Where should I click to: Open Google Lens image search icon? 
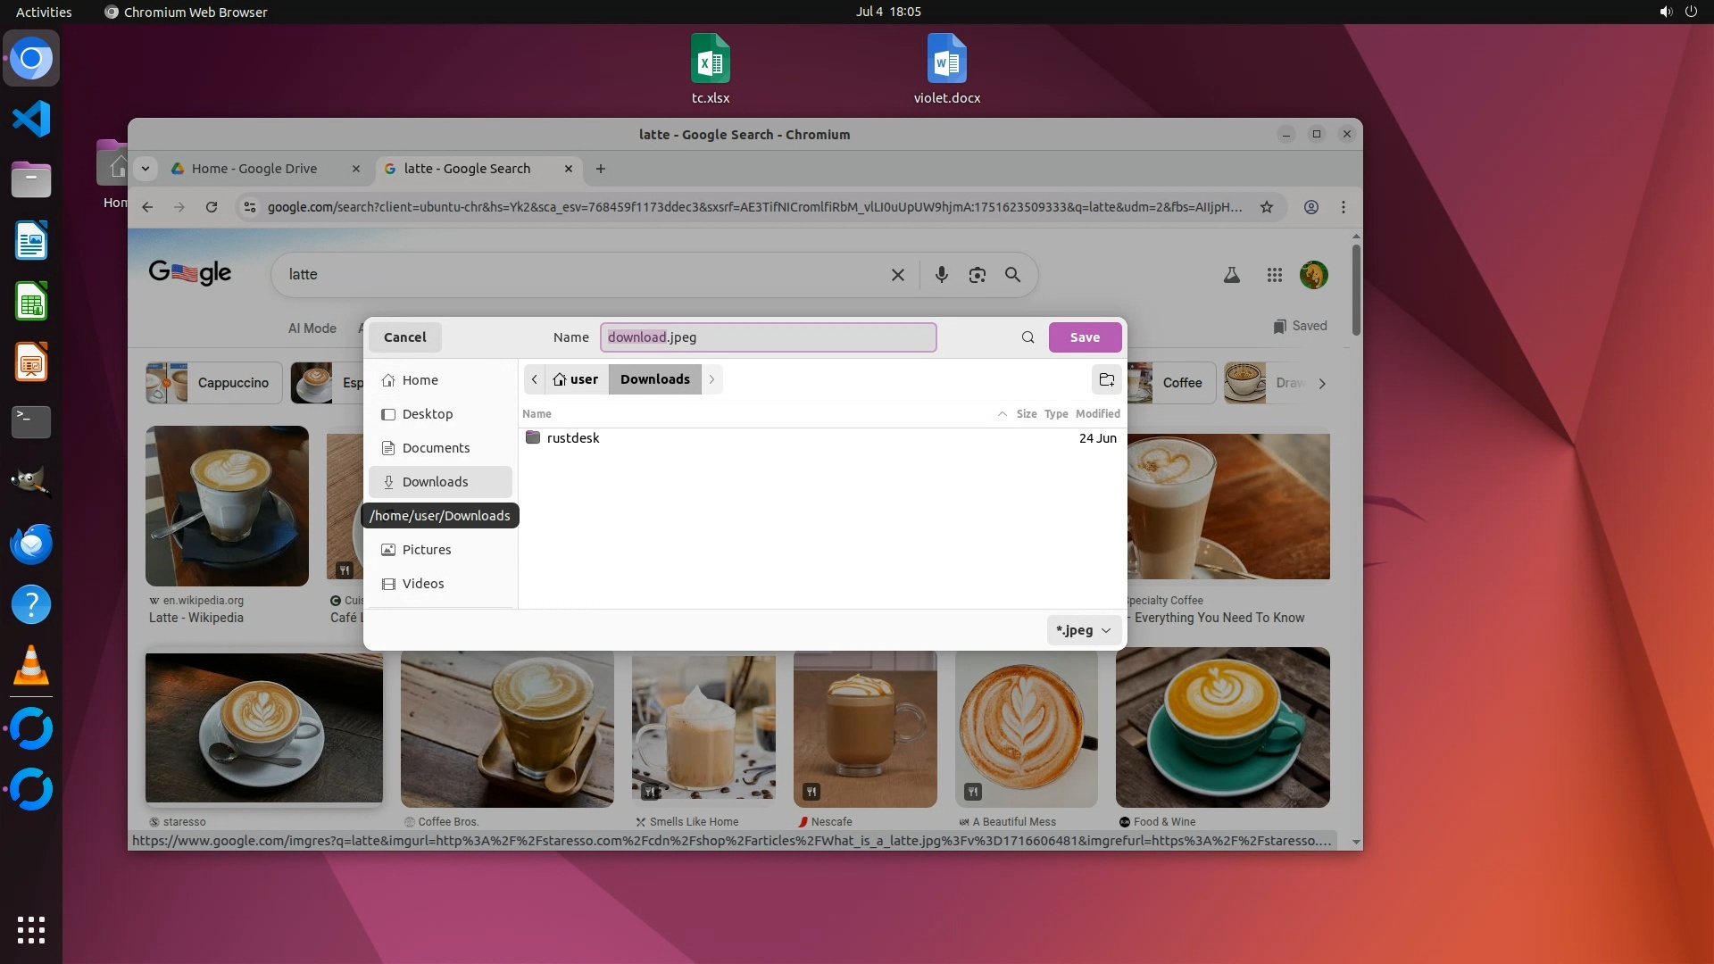tap(977, 275)
